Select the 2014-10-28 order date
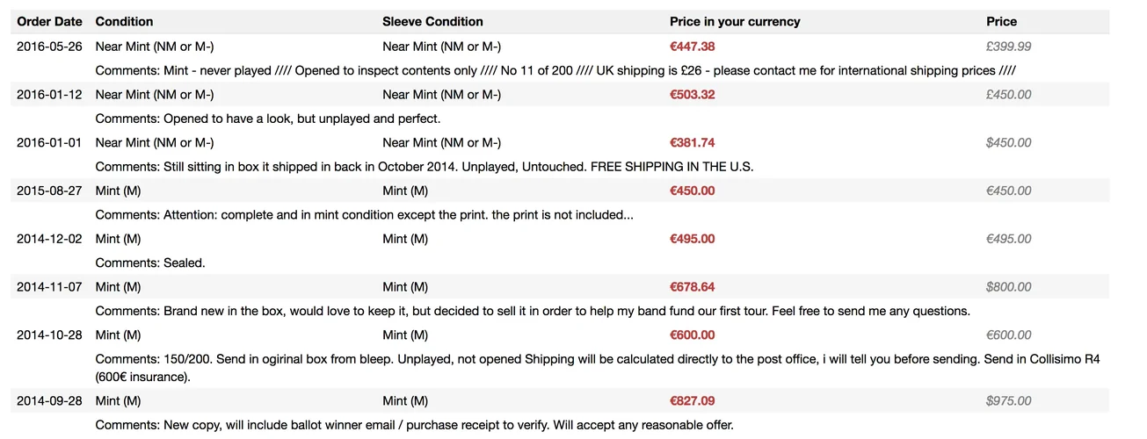1147x439 pixels. click(x=49, y=335)
